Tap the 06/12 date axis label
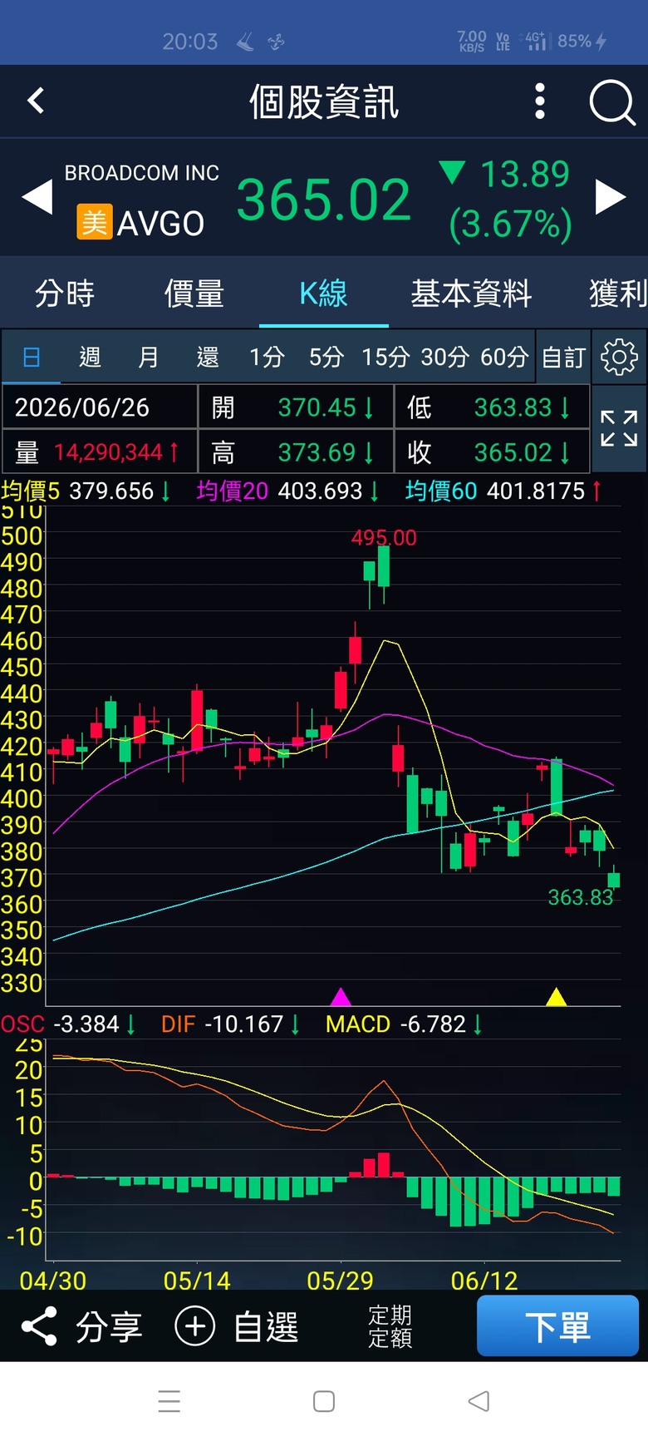This screenshot has height=1441, width=648. point(484,1281)
